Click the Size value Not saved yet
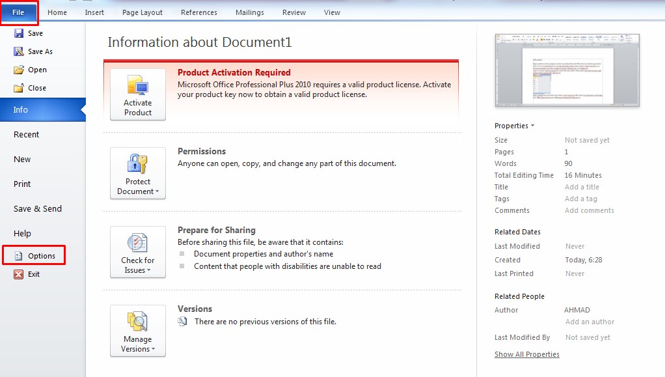This screenshot has width=665, height=377. tap(587, 140)
